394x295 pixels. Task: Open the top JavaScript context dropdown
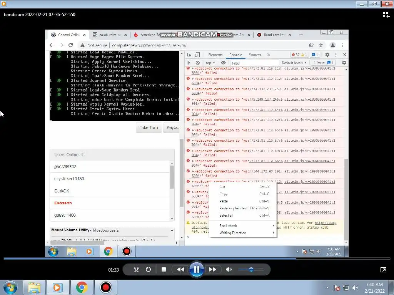(x=210, y=63)
